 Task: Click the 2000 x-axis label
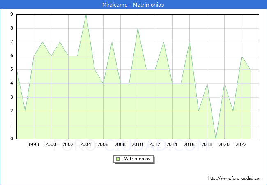[51, 144]
